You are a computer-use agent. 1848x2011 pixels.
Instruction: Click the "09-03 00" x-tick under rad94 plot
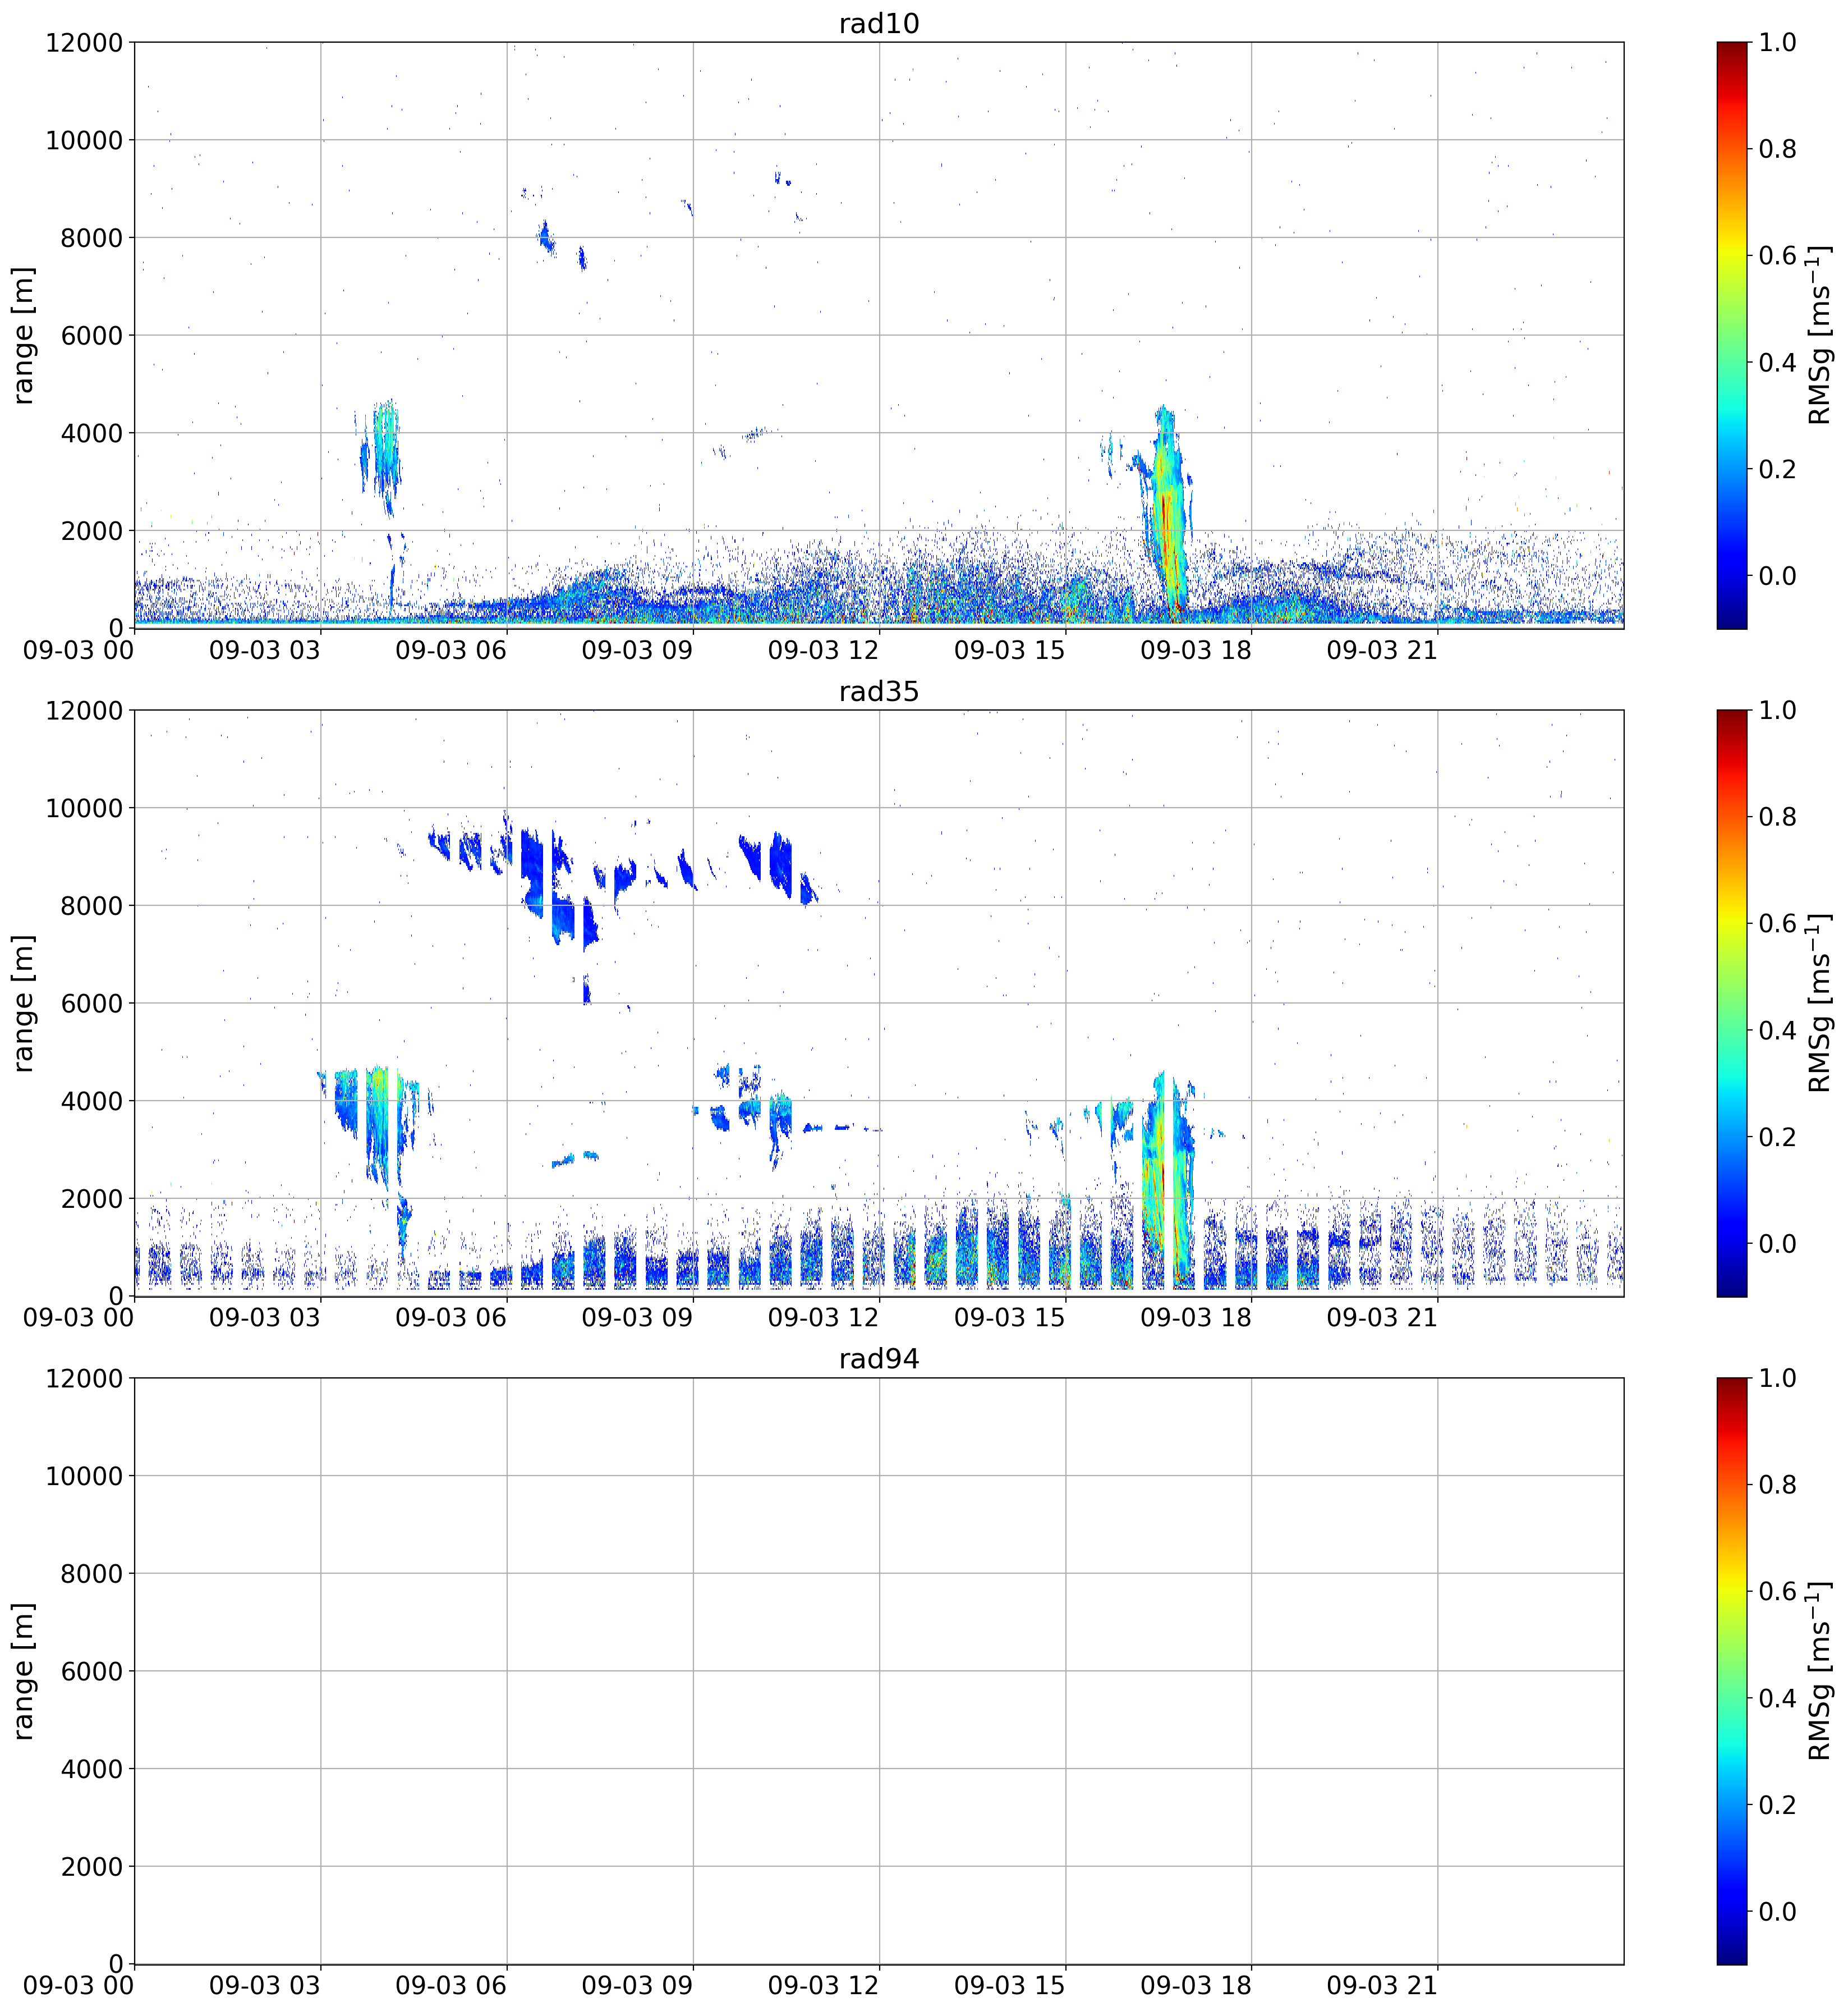coord(79,1985)
